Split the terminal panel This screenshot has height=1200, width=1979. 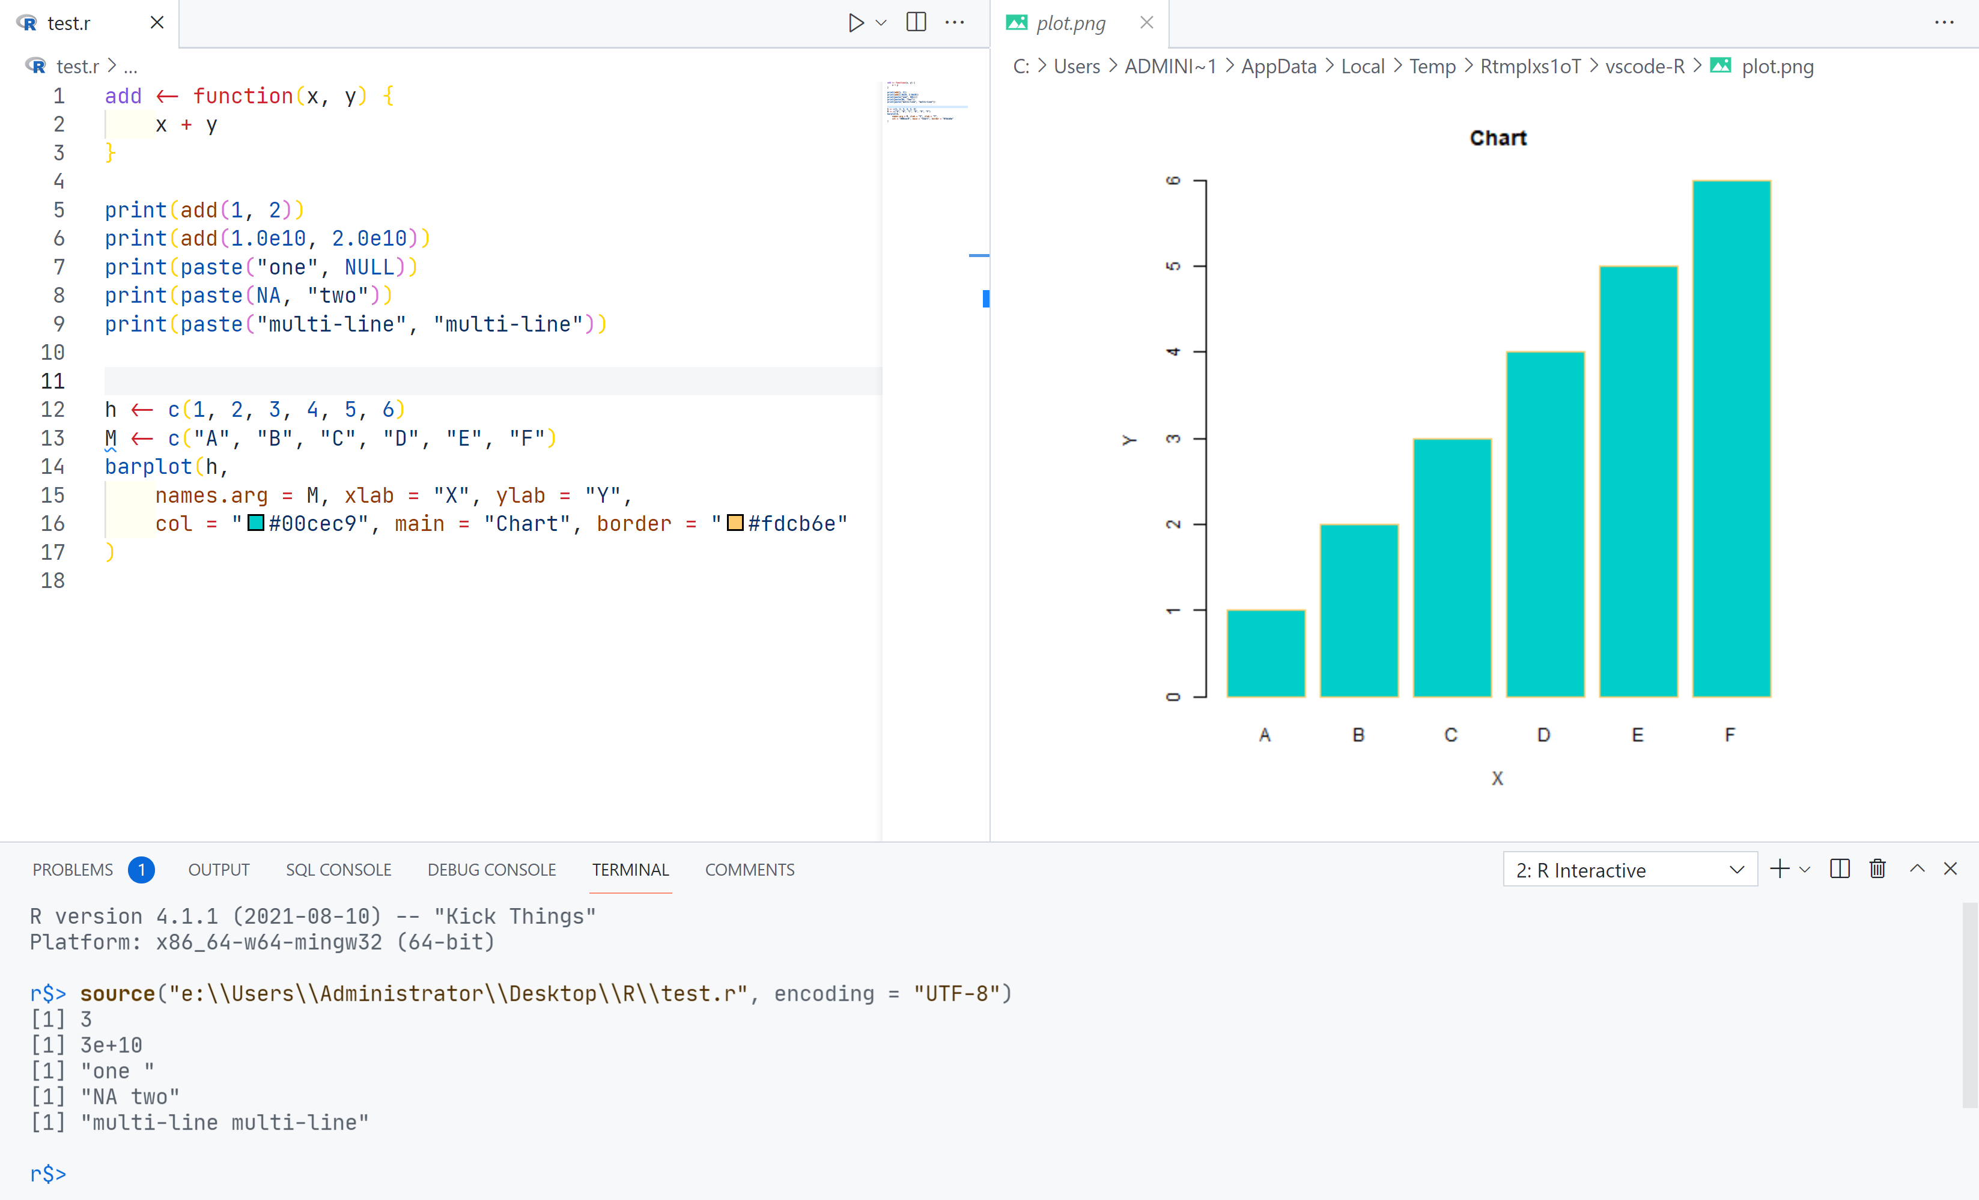1839,869
